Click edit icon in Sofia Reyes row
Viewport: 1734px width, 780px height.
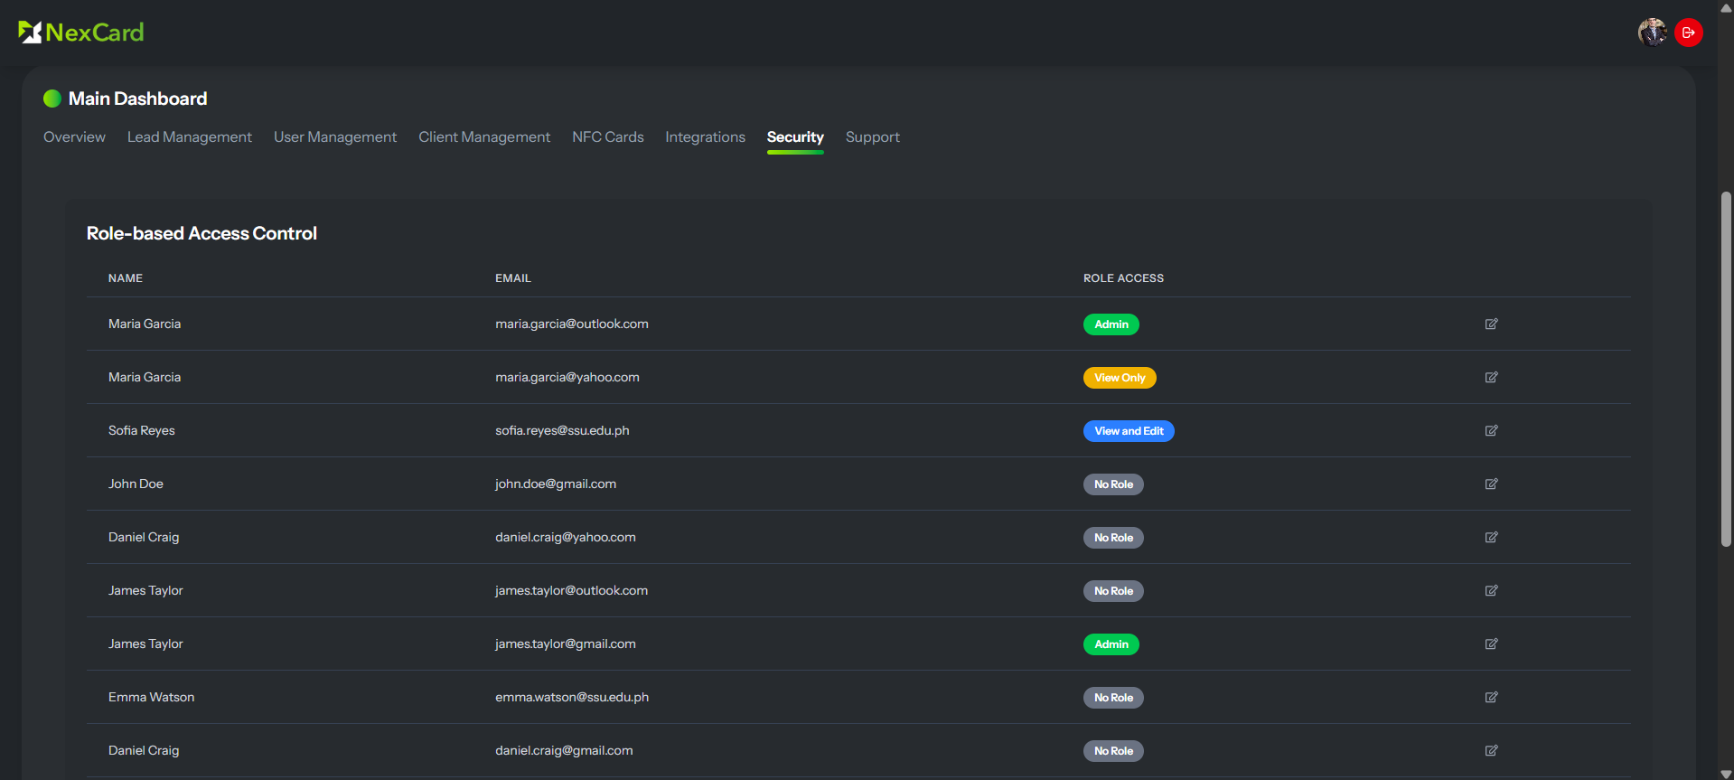point(1491,430)
